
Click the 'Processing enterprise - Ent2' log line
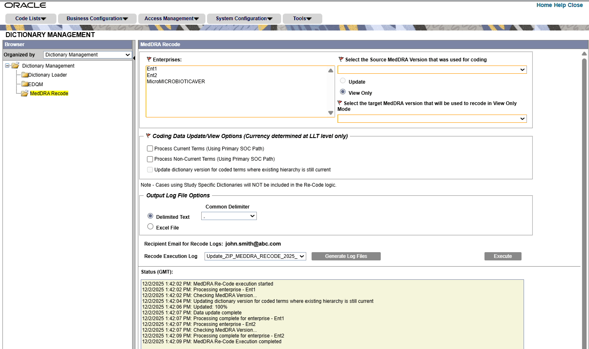199,324
